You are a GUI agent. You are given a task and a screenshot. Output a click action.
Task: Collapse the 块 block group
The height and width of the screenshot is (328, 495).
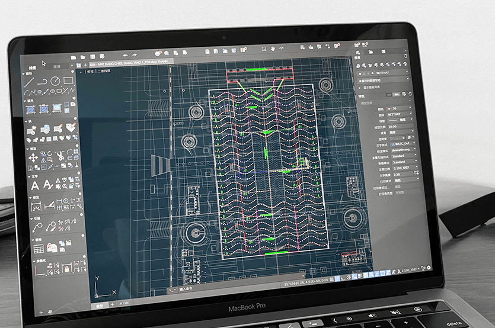26,121
